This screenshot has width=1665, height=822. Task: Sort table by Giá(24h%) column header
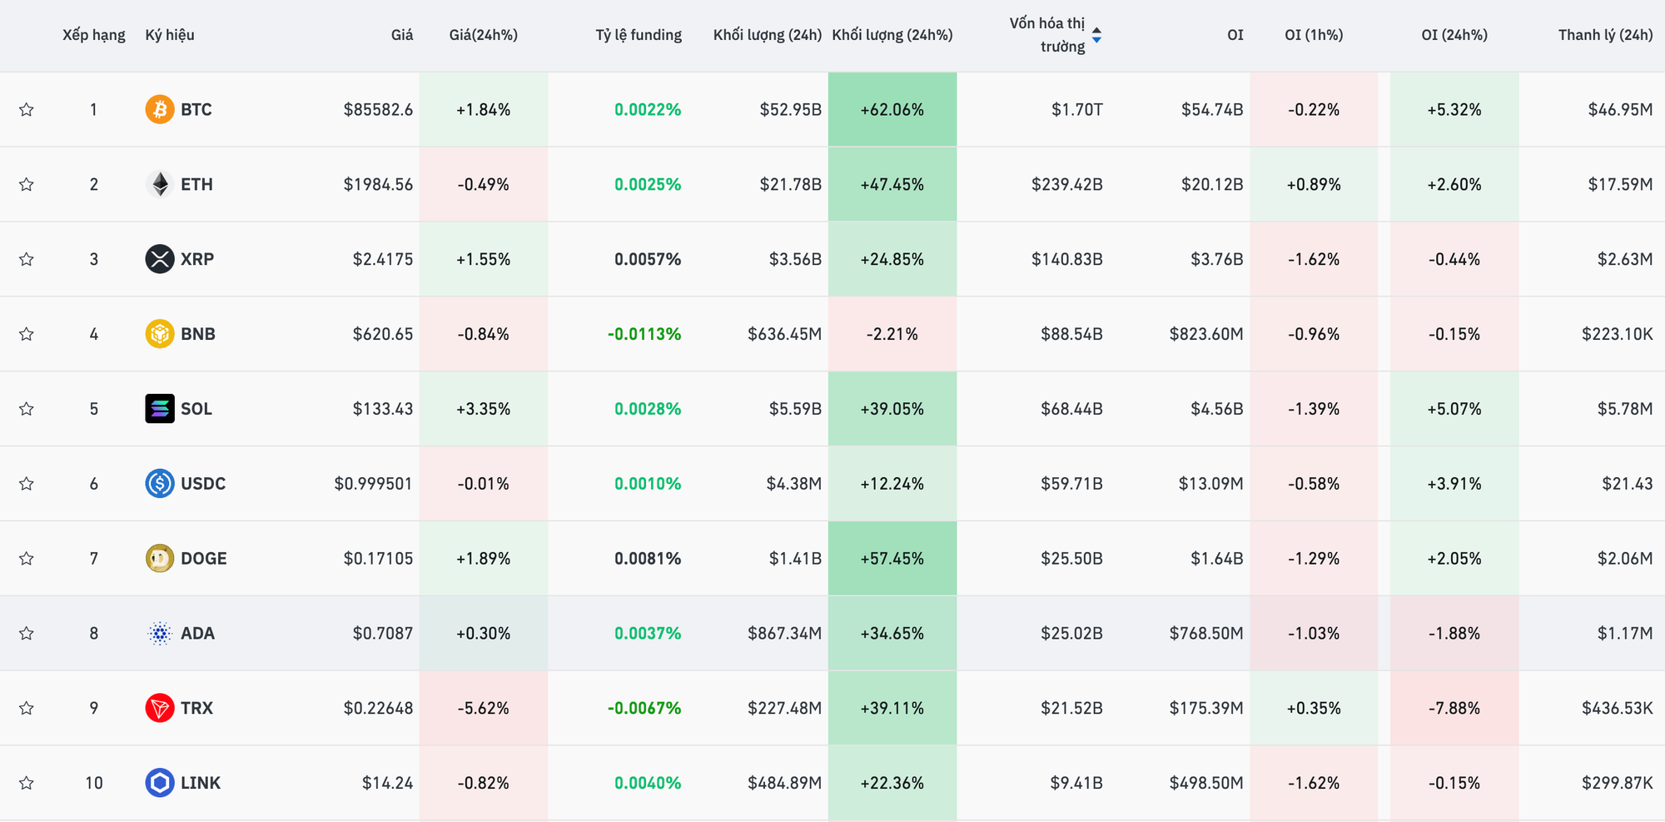(x=483, y=35)
